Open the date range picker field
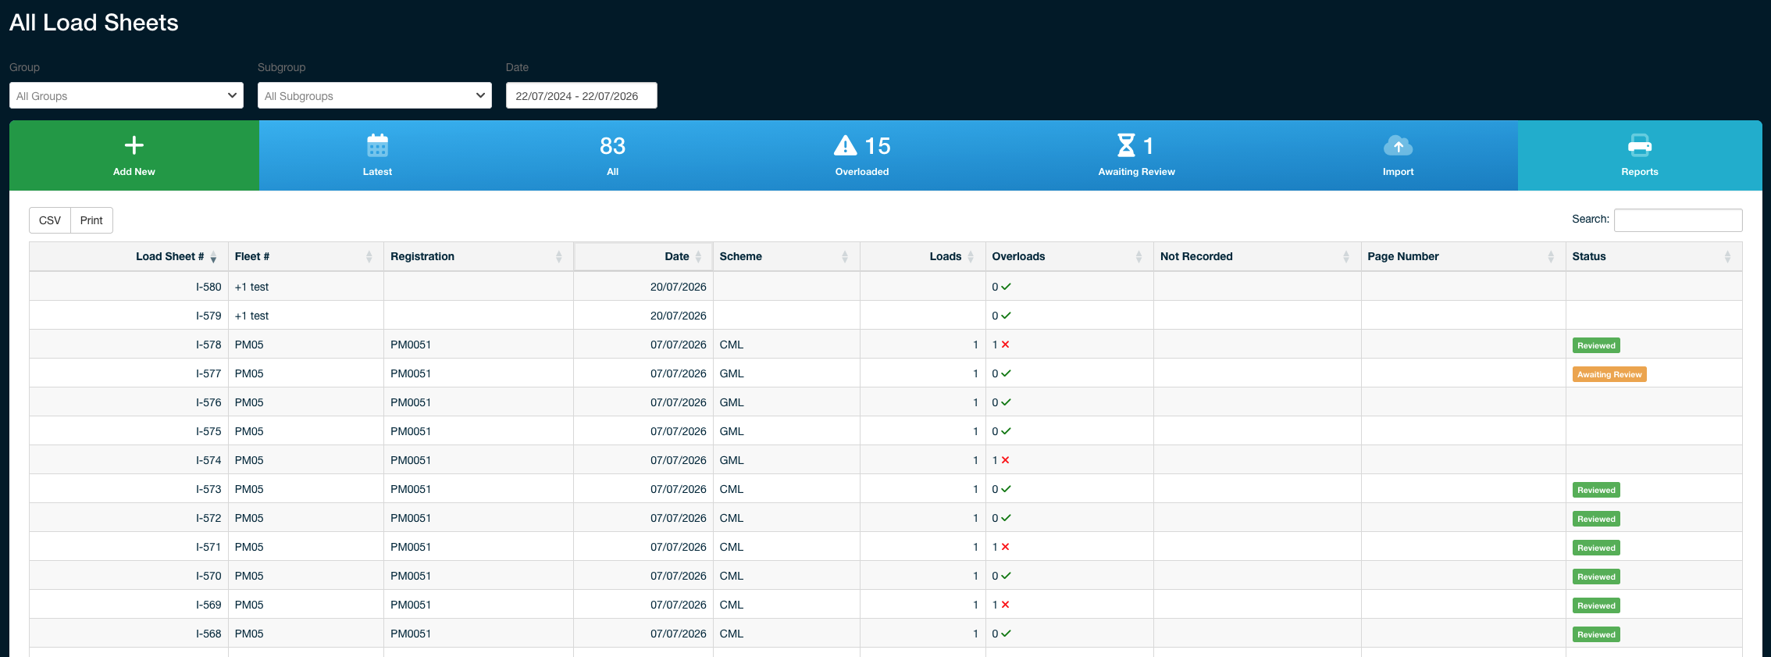The width and height of the screenshot is (1771, 657). [x=582, y=95]
